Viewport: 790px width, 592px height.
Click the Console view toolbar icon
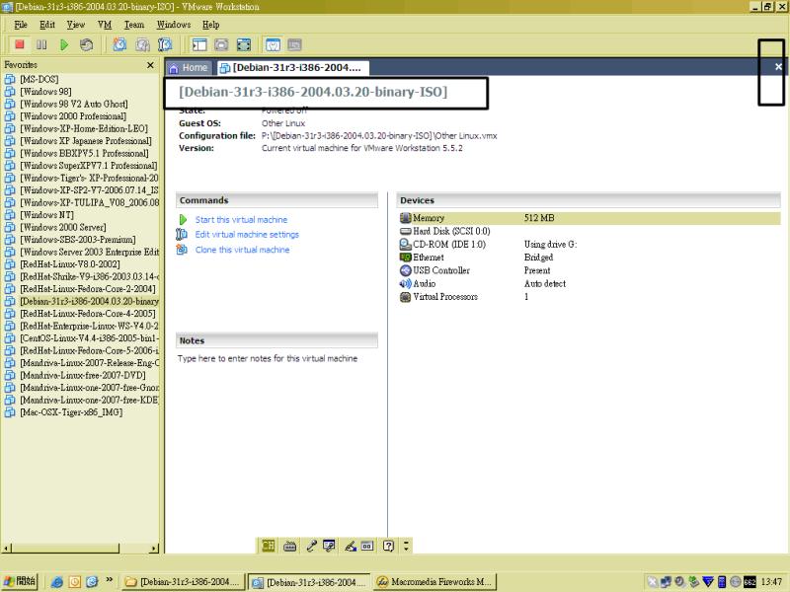294,44
